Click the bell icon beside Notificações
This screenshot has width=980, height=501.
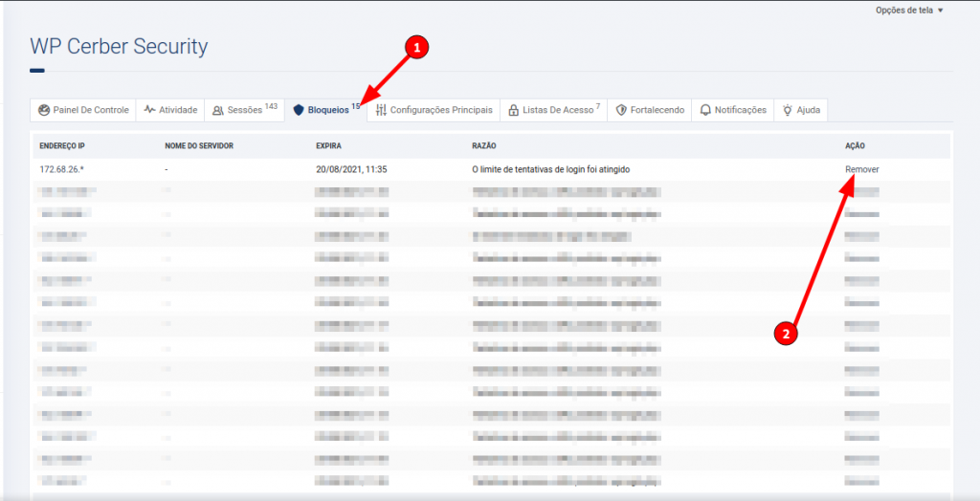(705, 111)
